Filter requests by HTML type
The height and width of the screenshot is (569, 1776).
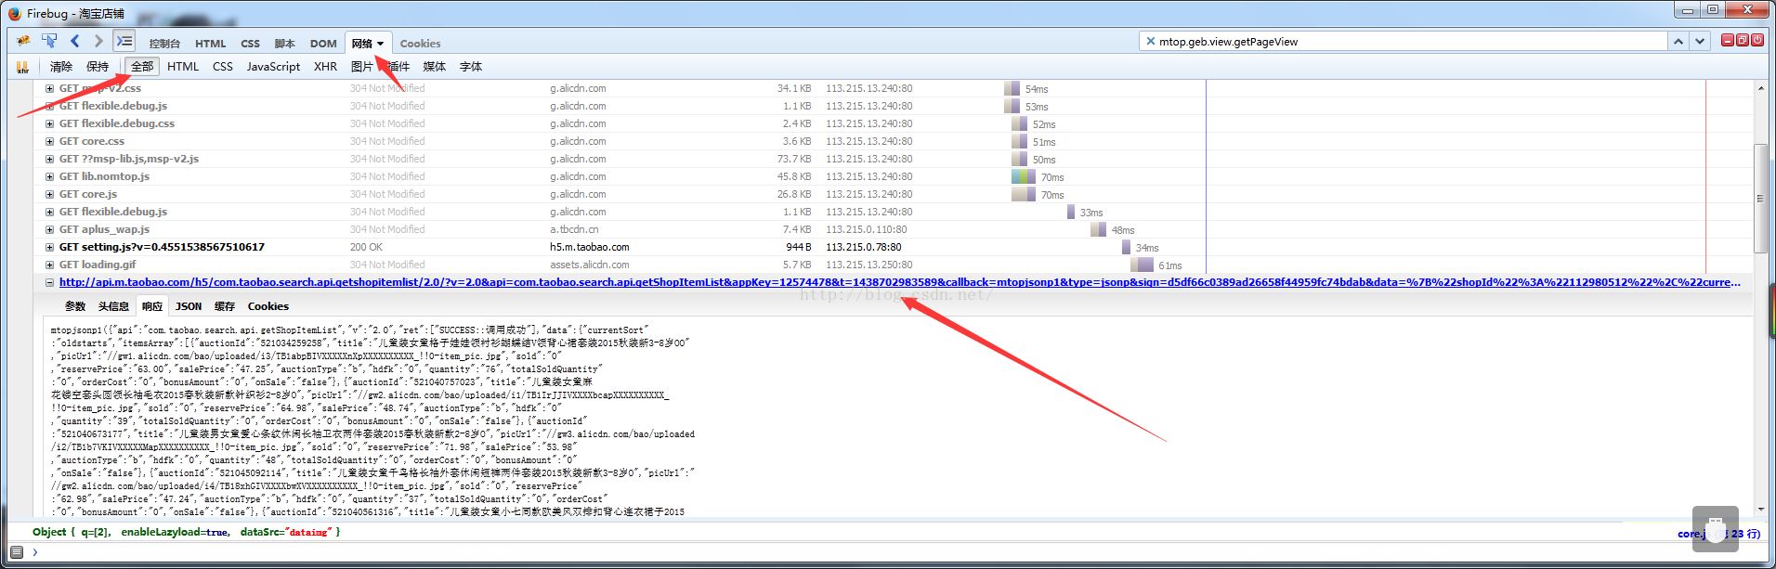click(183, 67)
